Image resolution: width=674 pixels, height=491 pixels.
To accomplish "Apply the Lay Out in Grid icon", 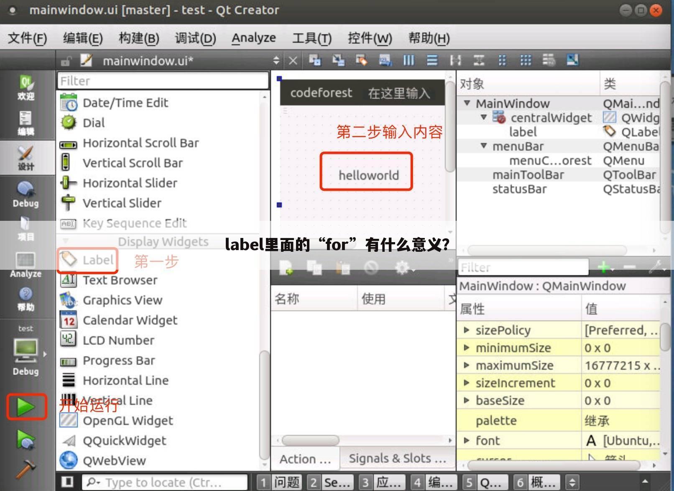I will (526, 60).
